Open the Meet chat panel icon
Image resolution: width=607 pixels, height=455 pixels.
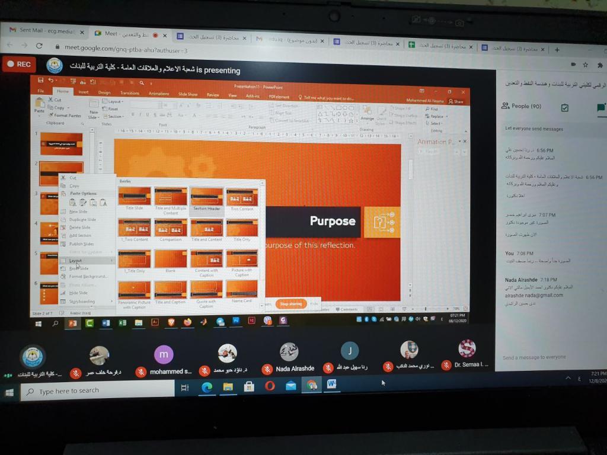click(601, 107)
